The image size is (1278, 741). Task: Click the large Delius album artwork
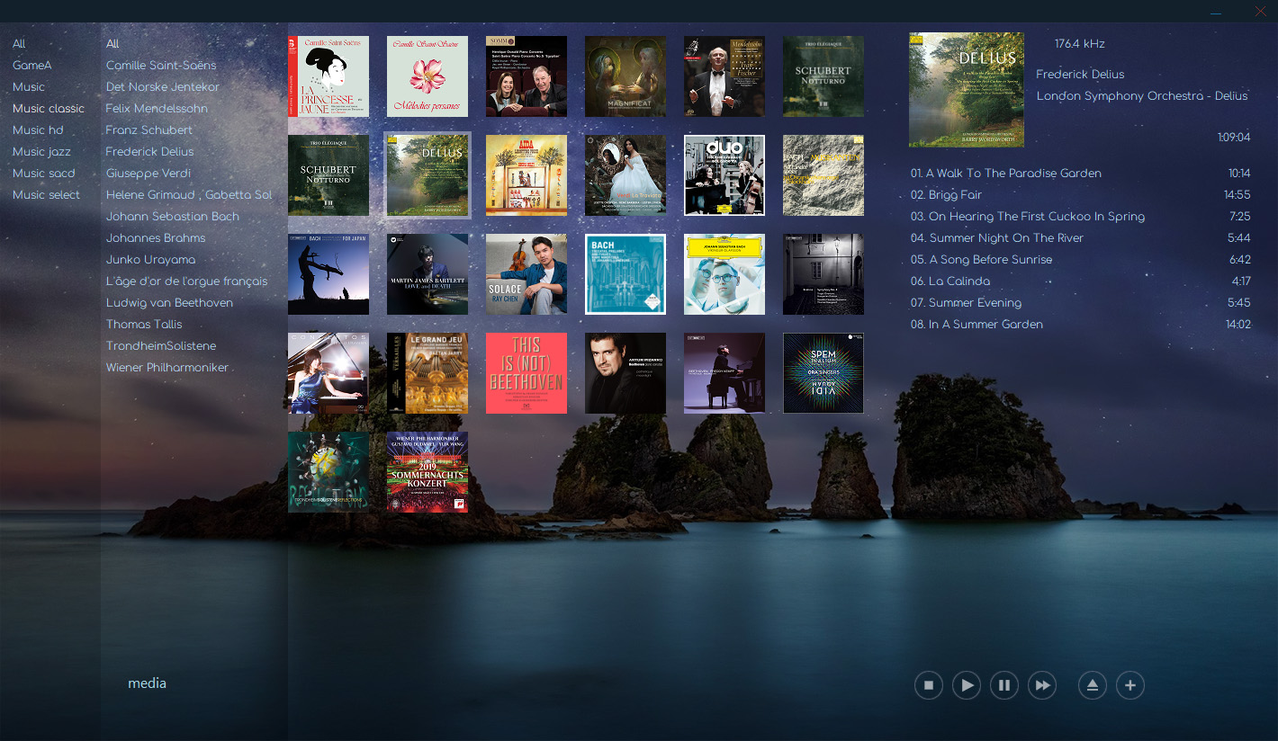point(967,90)
